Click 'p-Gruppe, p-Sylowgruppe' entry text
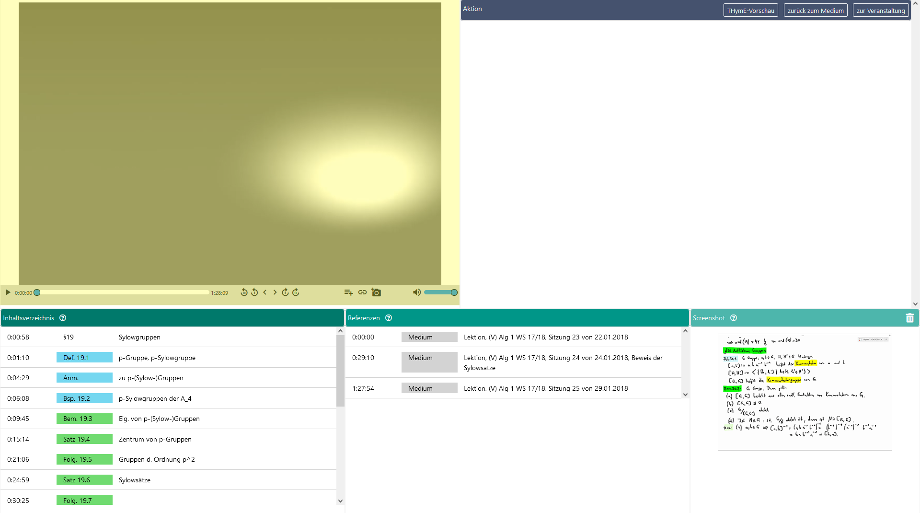Viewport: 920px width, 513px height. click(x=157, y=358)
